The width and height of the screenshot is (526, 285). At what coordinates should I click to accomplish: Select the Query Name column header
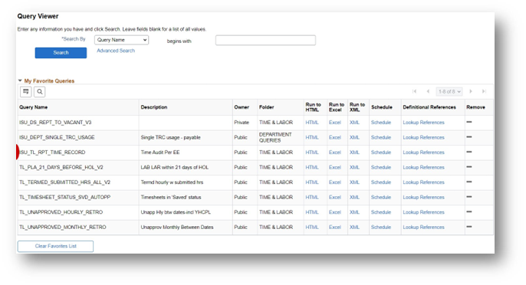click(x=33, y=107)
